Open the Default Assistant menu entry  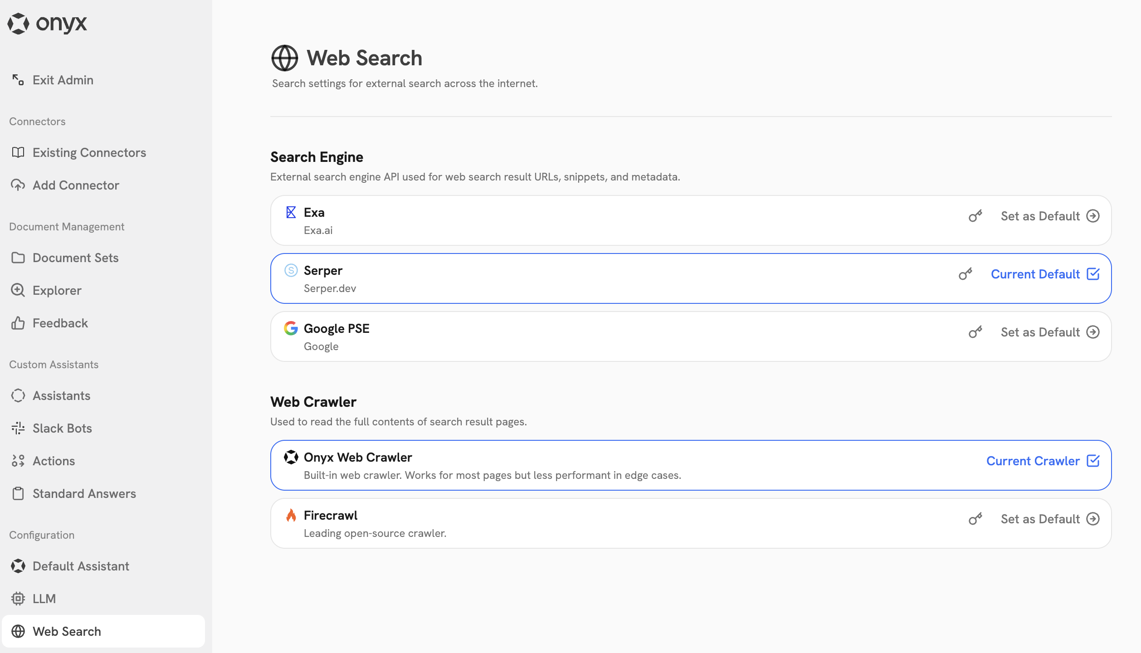point(80,566)
